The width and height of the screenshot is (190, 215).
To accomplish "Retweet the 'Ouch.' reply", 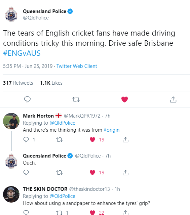I will (x=59, y=173).
